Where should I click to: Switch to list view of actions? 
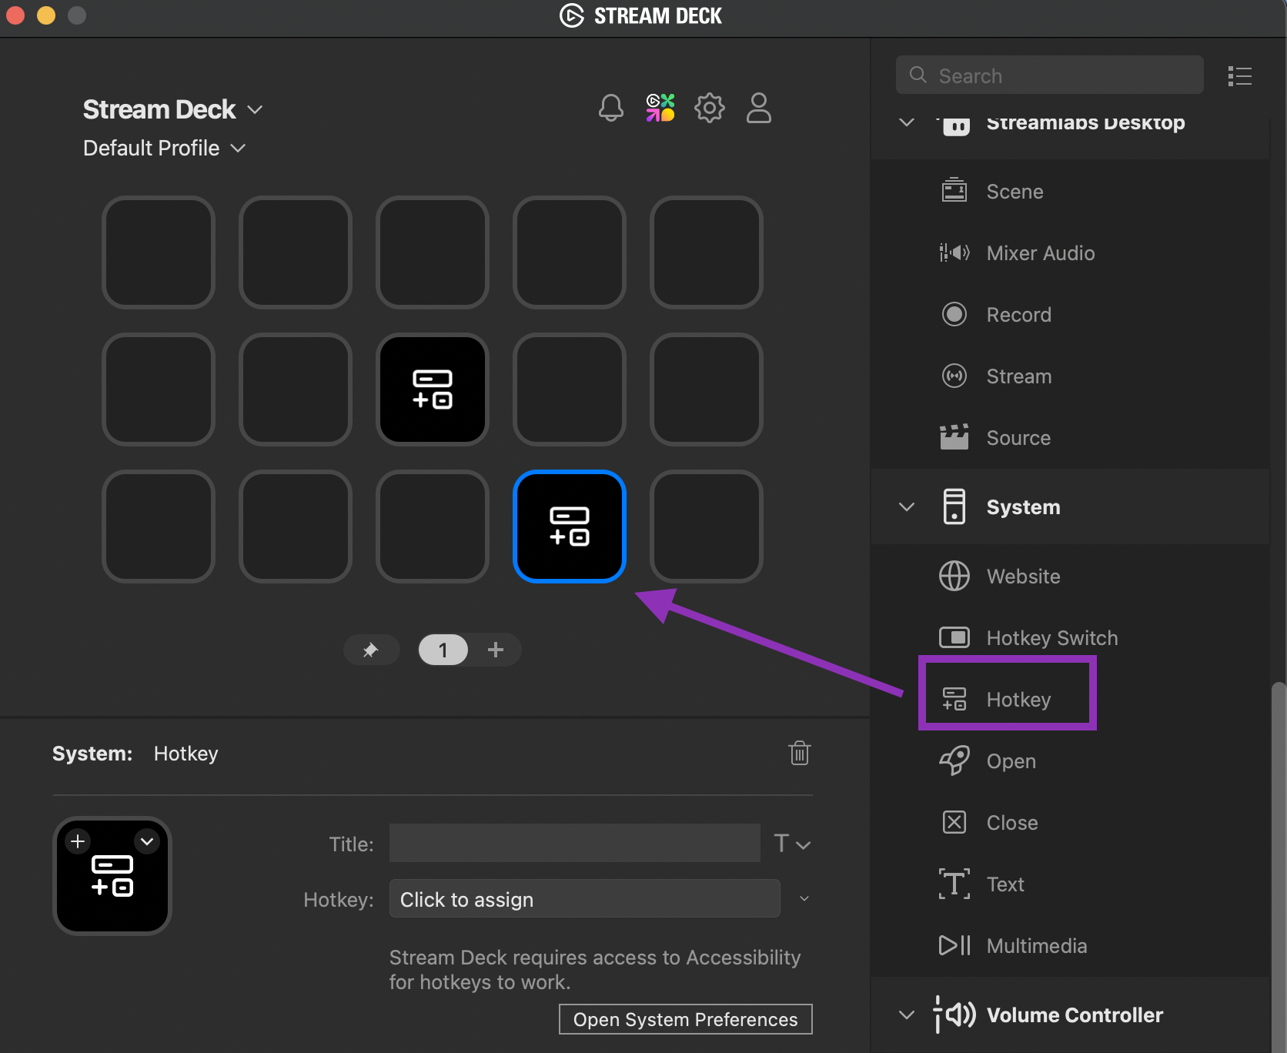1239,75
